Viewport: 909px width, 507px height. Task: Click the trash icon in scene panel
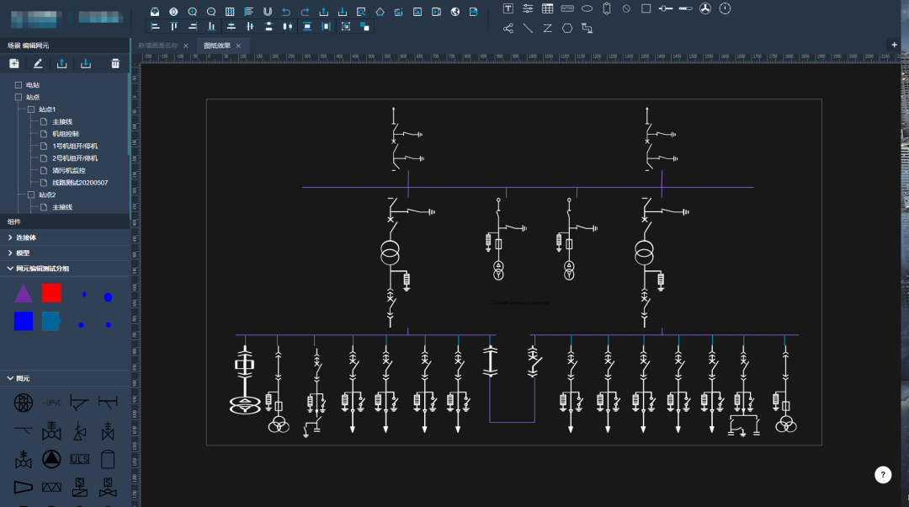pyautogui.click(x=115, y=63)
